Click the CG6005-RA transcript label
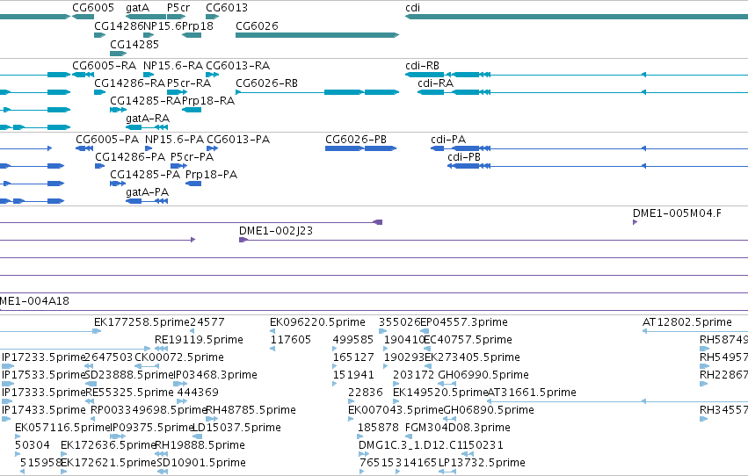Viewport: 748px width, 476px height. 104,65
